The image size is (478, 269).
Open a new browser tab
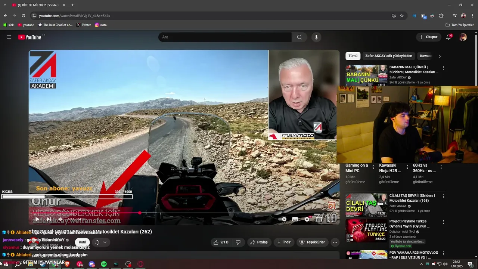point(72,5)
